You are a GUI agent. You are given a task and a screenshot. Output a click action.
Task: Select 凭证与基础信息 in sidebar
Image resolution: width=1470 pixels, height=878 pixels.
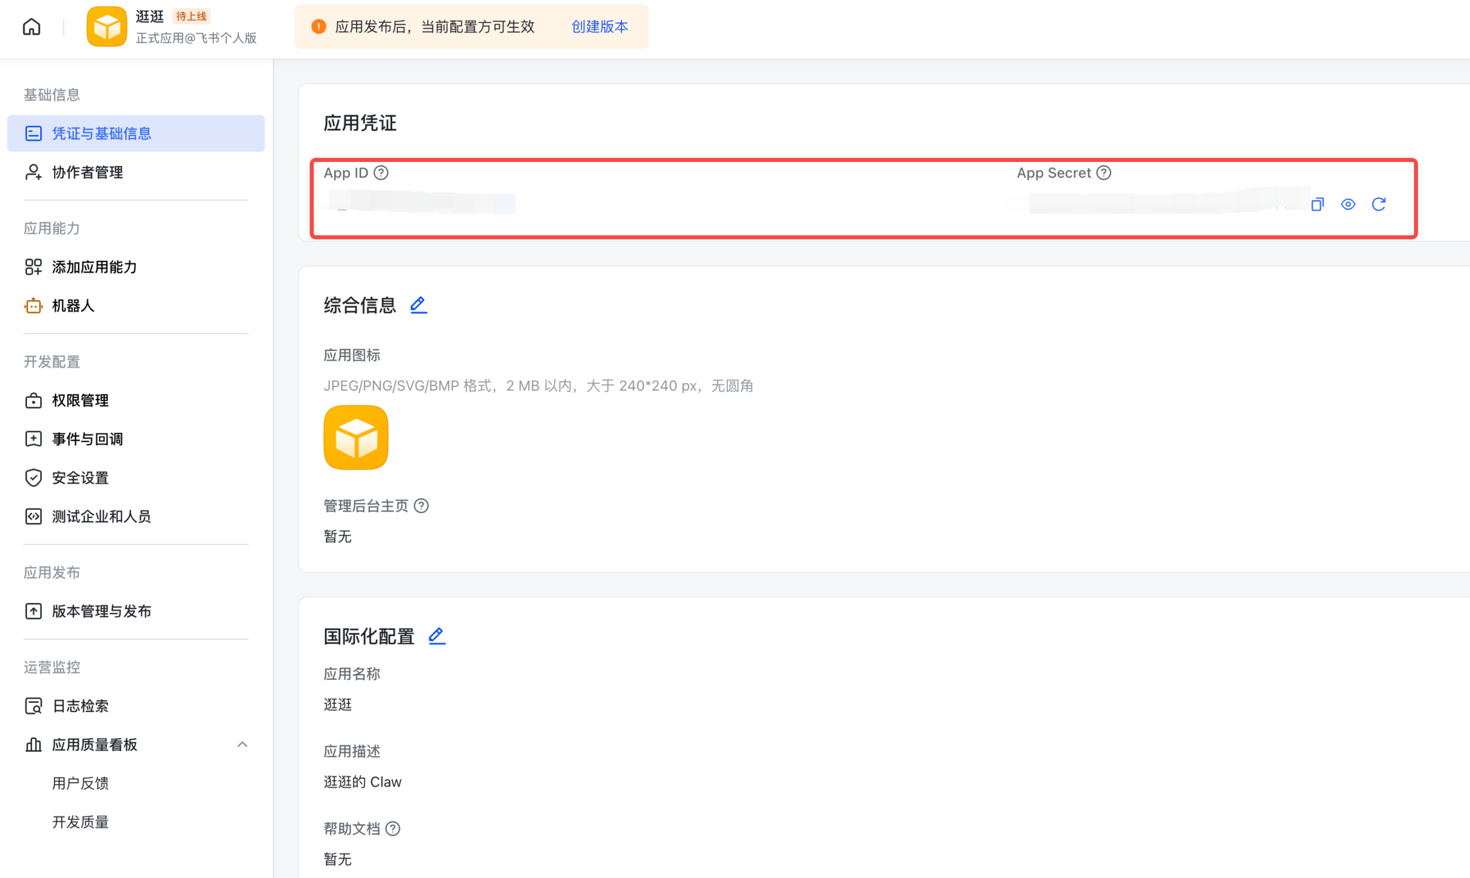pyautogui.click(x=102, y=133)
